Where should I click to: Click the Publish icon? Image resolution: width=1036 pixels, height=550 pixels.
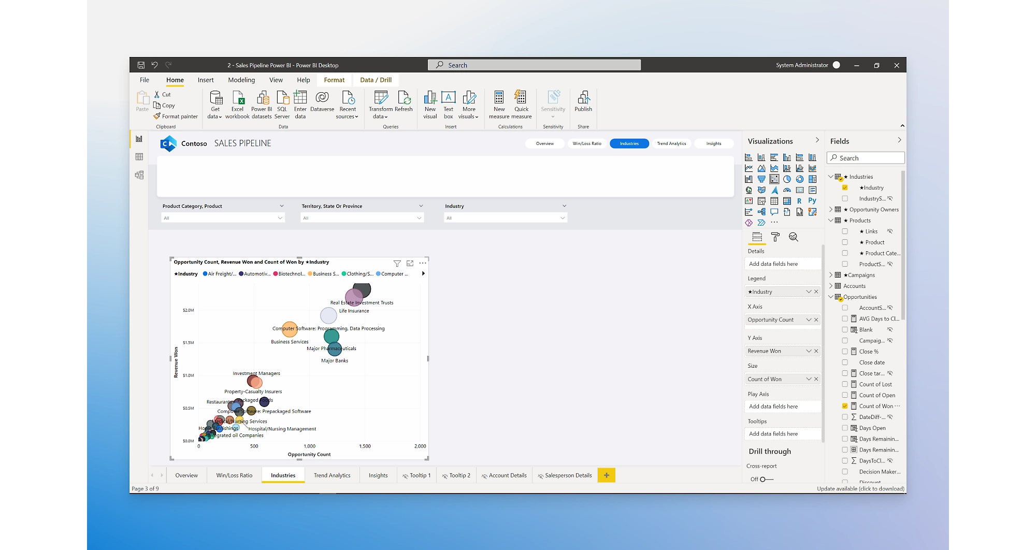point(583,102)
